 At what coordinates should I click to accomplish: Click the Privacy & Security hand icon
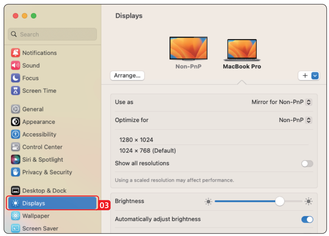tap(16, 172)
